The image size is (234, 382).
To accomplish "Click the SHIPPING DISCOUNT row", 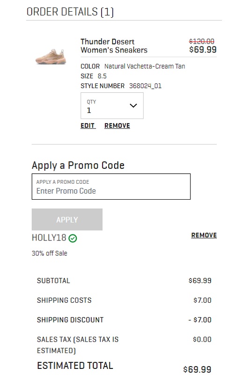I will [x=124, y=320].
